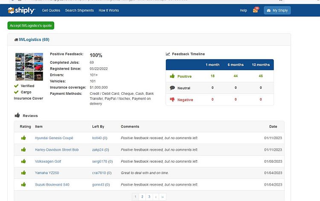Go to reviews page 1
The image size is (320, 201).
[135, 197]
